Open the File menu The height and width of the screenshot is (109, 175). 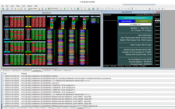point(3,6)
